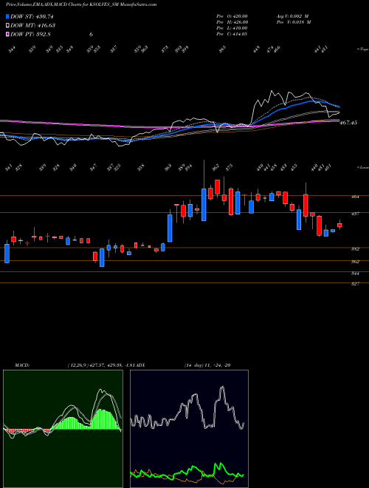This screenshot has height=488, width=369.
Task: Click the 467.45 EMA line end label
Action: 348,123
